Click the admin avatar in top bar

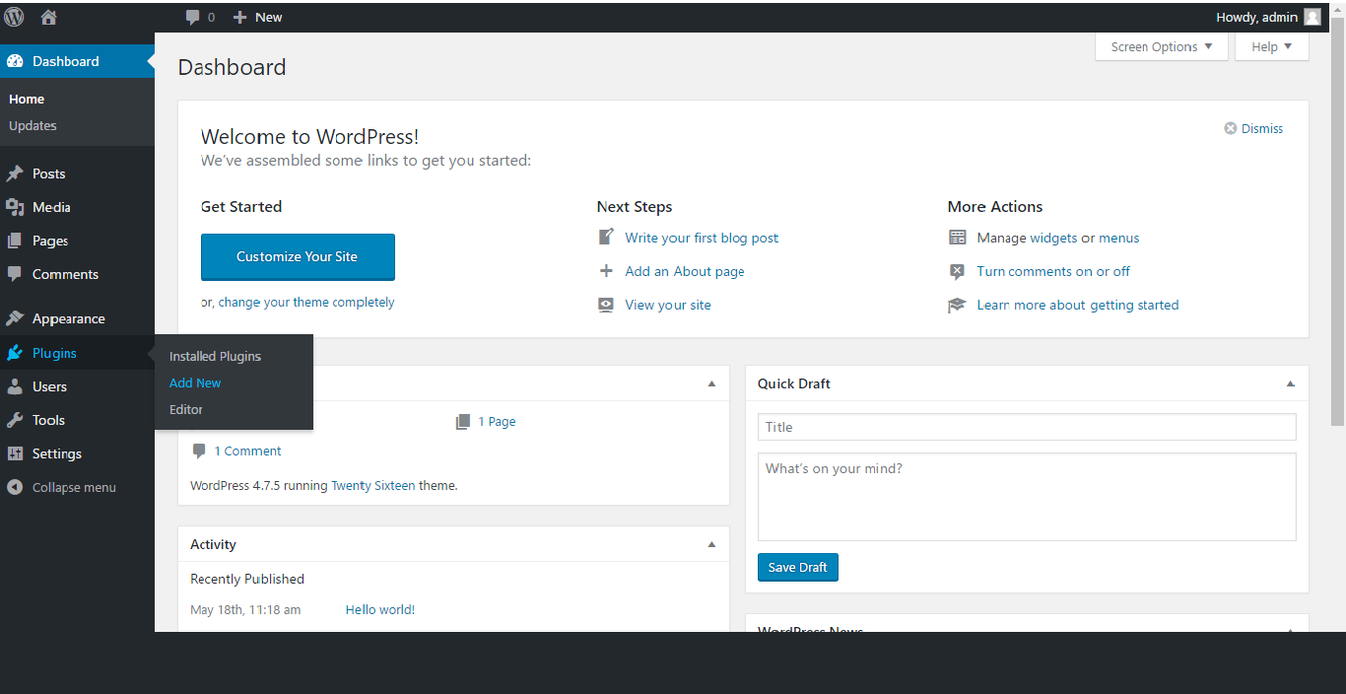1312,17
